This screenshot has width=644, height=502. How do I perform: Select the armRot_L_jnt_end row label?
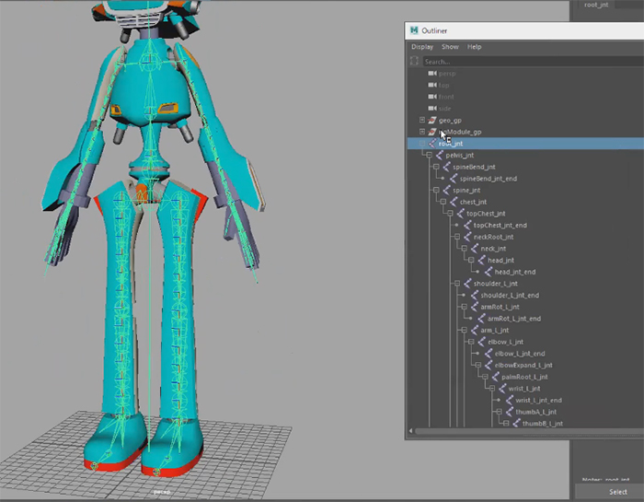point(513,319)
